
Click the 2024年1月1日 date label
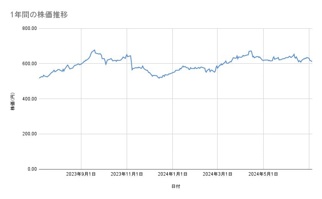172,174
